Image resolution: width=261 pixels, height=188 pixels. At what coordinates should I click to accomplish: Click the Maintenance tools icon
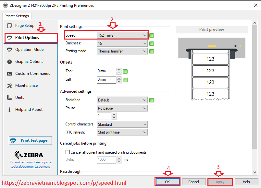pyautogui.click(x=9, y=86)
